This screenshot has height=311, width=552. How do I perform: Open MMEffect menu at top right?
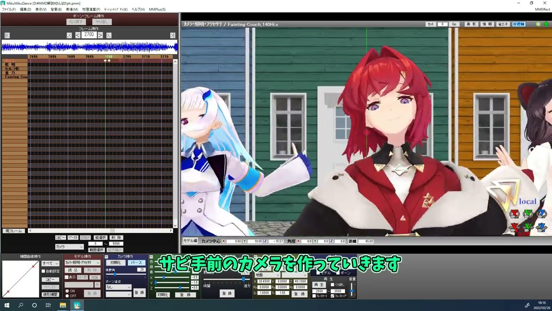point(542,10)
